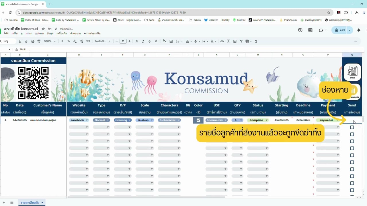Click the แชร์ (Share) button
Viewport: 367px width, 206px height.
[x=340, y=30]
